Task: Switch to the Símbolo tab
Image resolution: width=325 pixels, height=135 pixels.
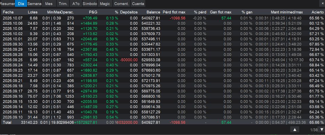Action: (x=90, y=4)
